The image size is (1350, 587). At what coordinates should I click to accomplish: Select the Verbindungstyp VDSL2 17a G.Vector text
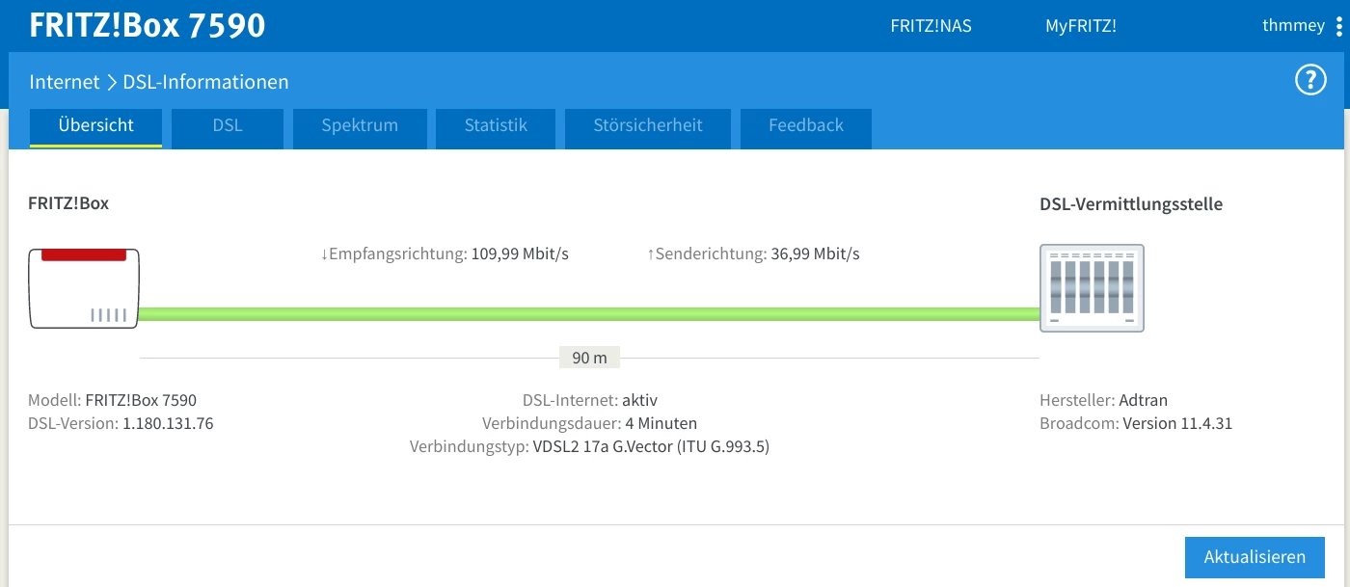point(589,446)
